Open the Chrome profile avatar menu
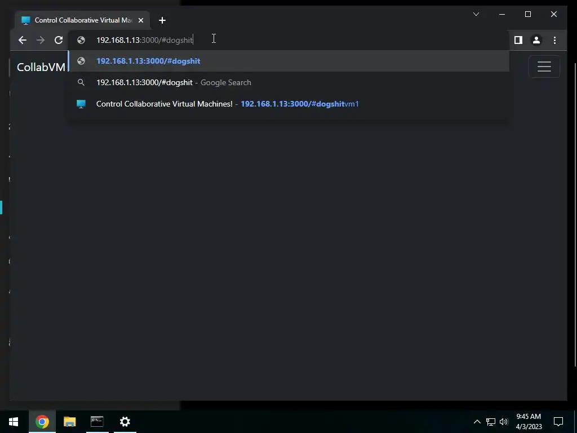Viewport: 577px width, 433px height. pos(536,40)
